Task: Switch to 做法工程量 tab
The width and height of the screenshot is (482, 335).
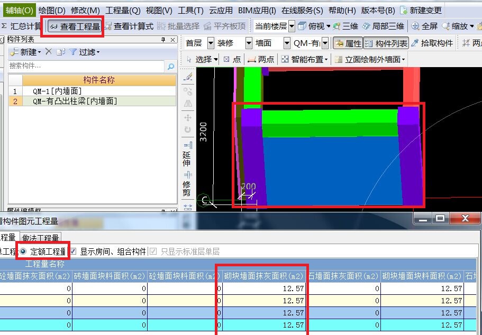Action: 41,238
